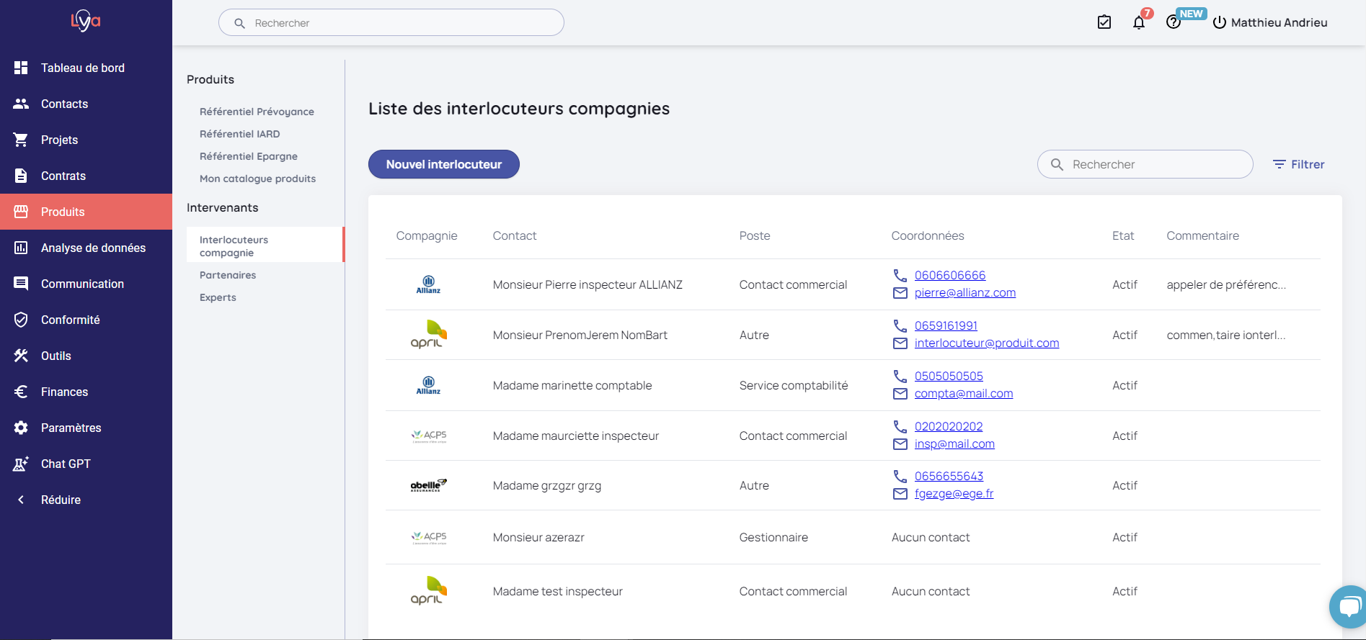Viewport: 1366px width, 640px height.
Task: Click Coordonnées column header
Action: click(x=928, y=235)
